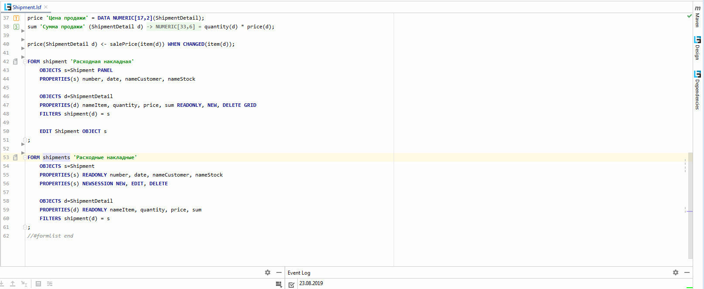Screen dimensions: 704x289
Task: Click the form gutter icon on line 42
Action: pos(15,61)
